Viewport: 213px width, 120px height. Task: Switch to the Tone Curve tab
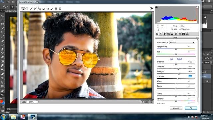(x=161, y=34)
